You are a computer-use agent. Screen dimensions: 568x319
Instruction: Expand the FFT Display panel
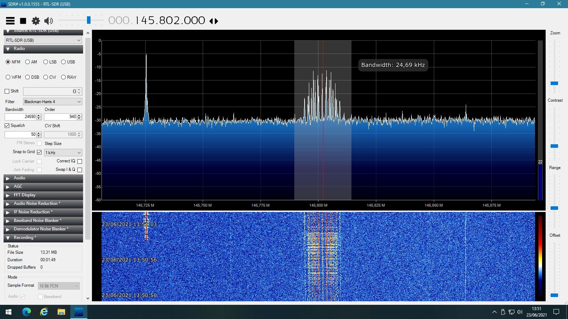(x=43, y=195)
